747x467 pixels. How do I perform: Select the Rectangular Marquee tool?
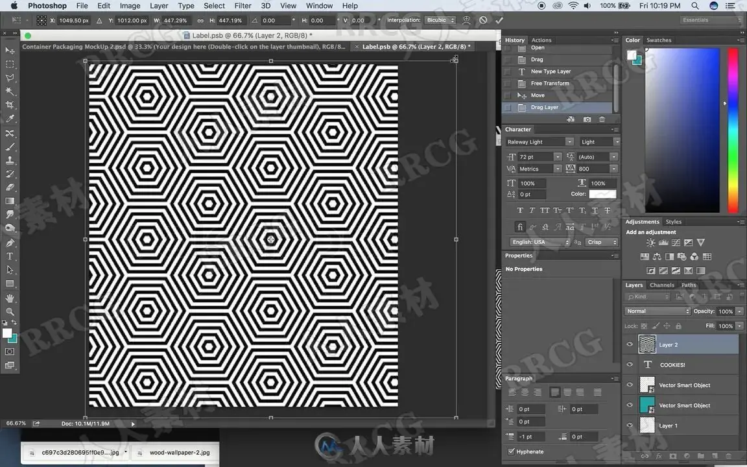tap(10, 64)
